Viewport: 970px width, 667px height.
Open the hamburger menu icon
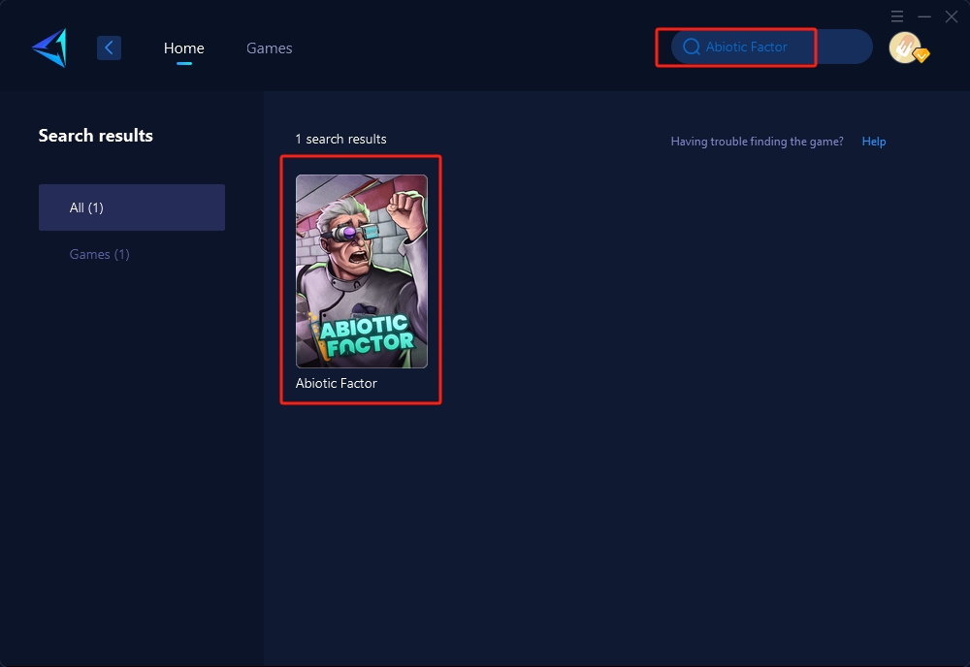(897, 16)
